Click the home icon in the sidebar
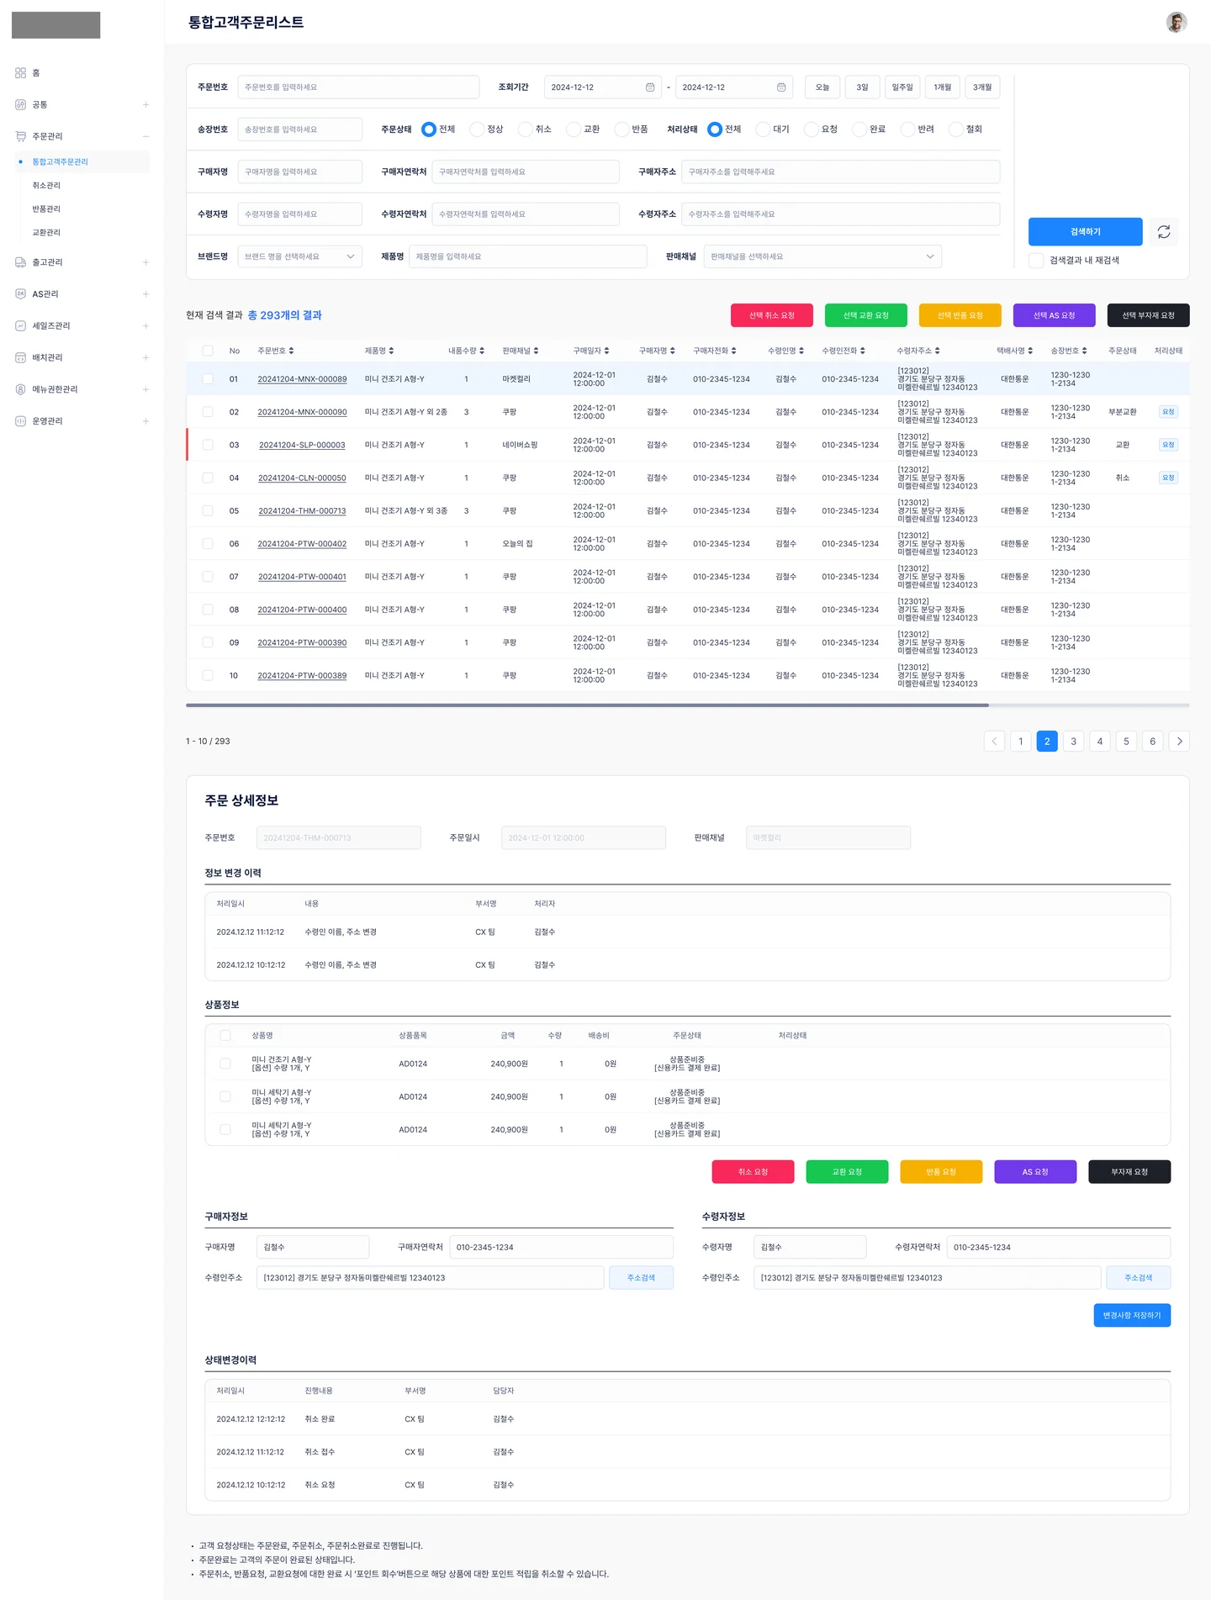The image size is (1211, 1600). point(21,73)
